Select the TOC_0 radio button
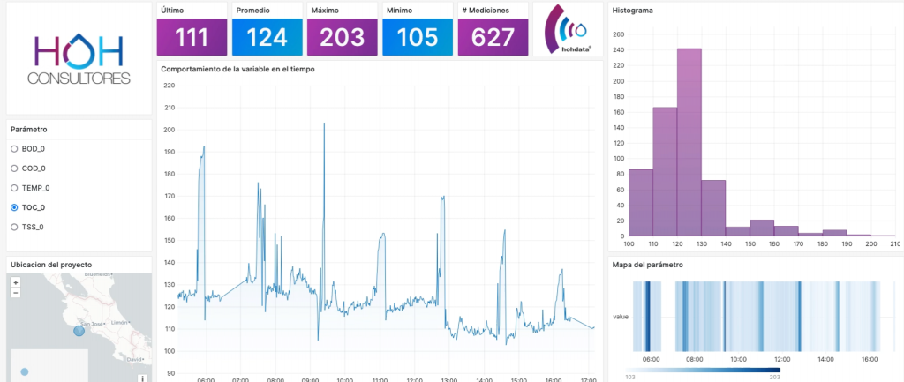Screen dimensions: 904x382 [14, 207]
